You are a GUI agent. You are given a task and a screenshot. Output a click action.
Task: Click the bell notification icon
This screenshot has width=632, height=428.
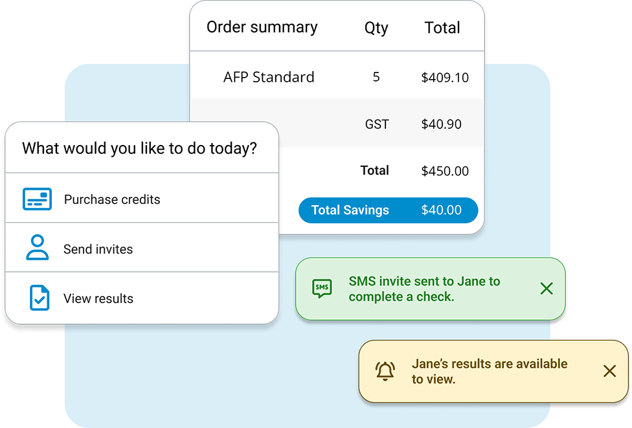pyautogui.click(x=385, y=370)
